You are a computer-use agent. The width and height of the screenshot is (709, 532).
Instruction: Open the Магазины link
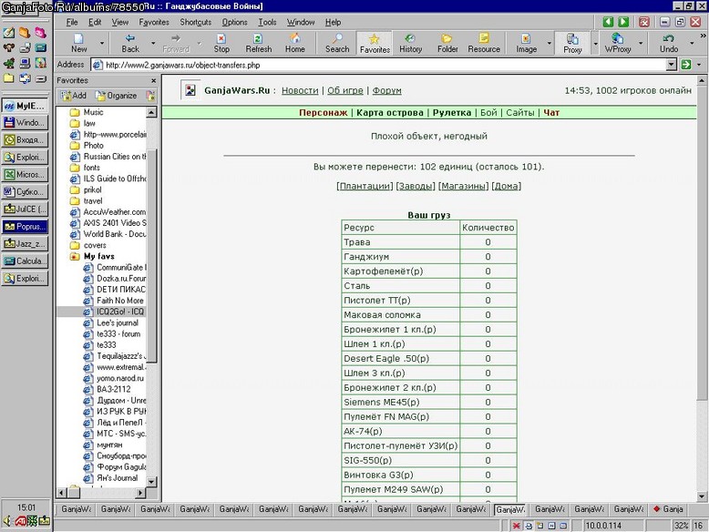point(464,186)
